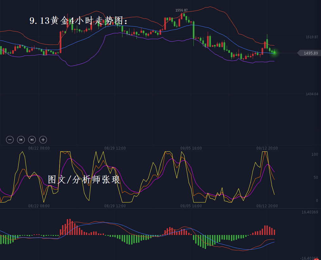Click the red circular icon in bottom-right corner

point(316,259)
